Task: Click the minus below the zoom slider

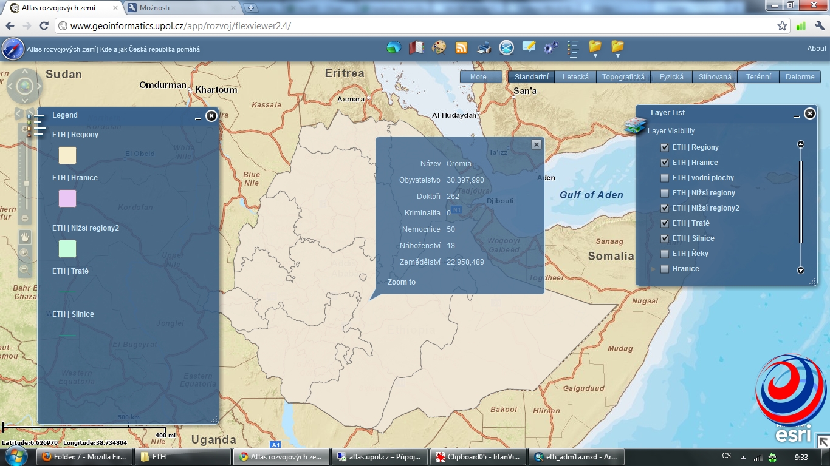Action: tap(25, 218)
